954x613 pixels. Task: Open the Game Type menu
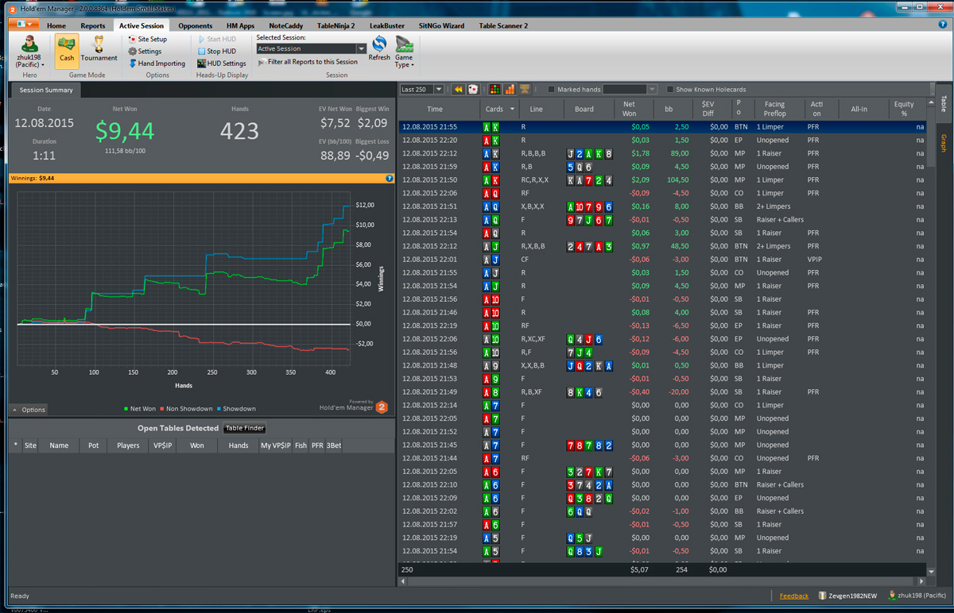click(404, 52)
